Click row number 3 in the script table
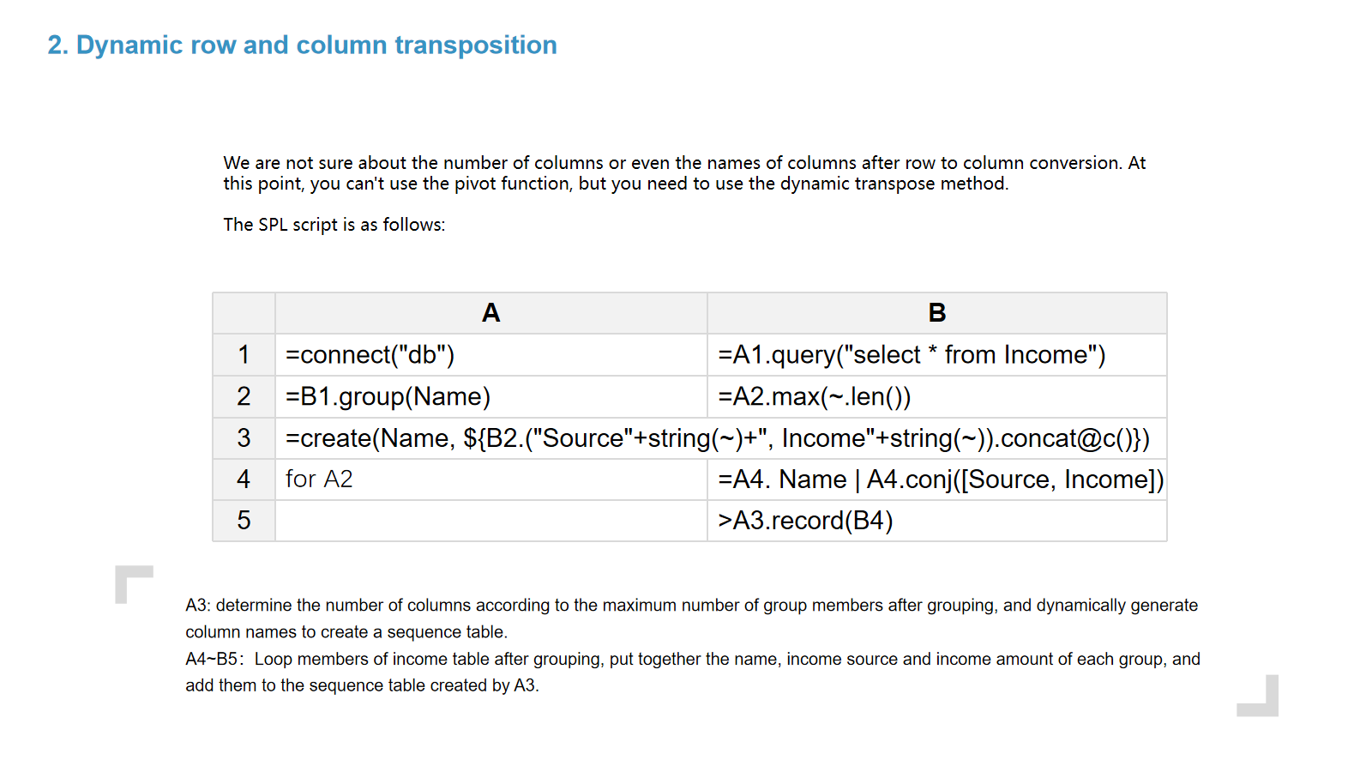 [244, 438]
